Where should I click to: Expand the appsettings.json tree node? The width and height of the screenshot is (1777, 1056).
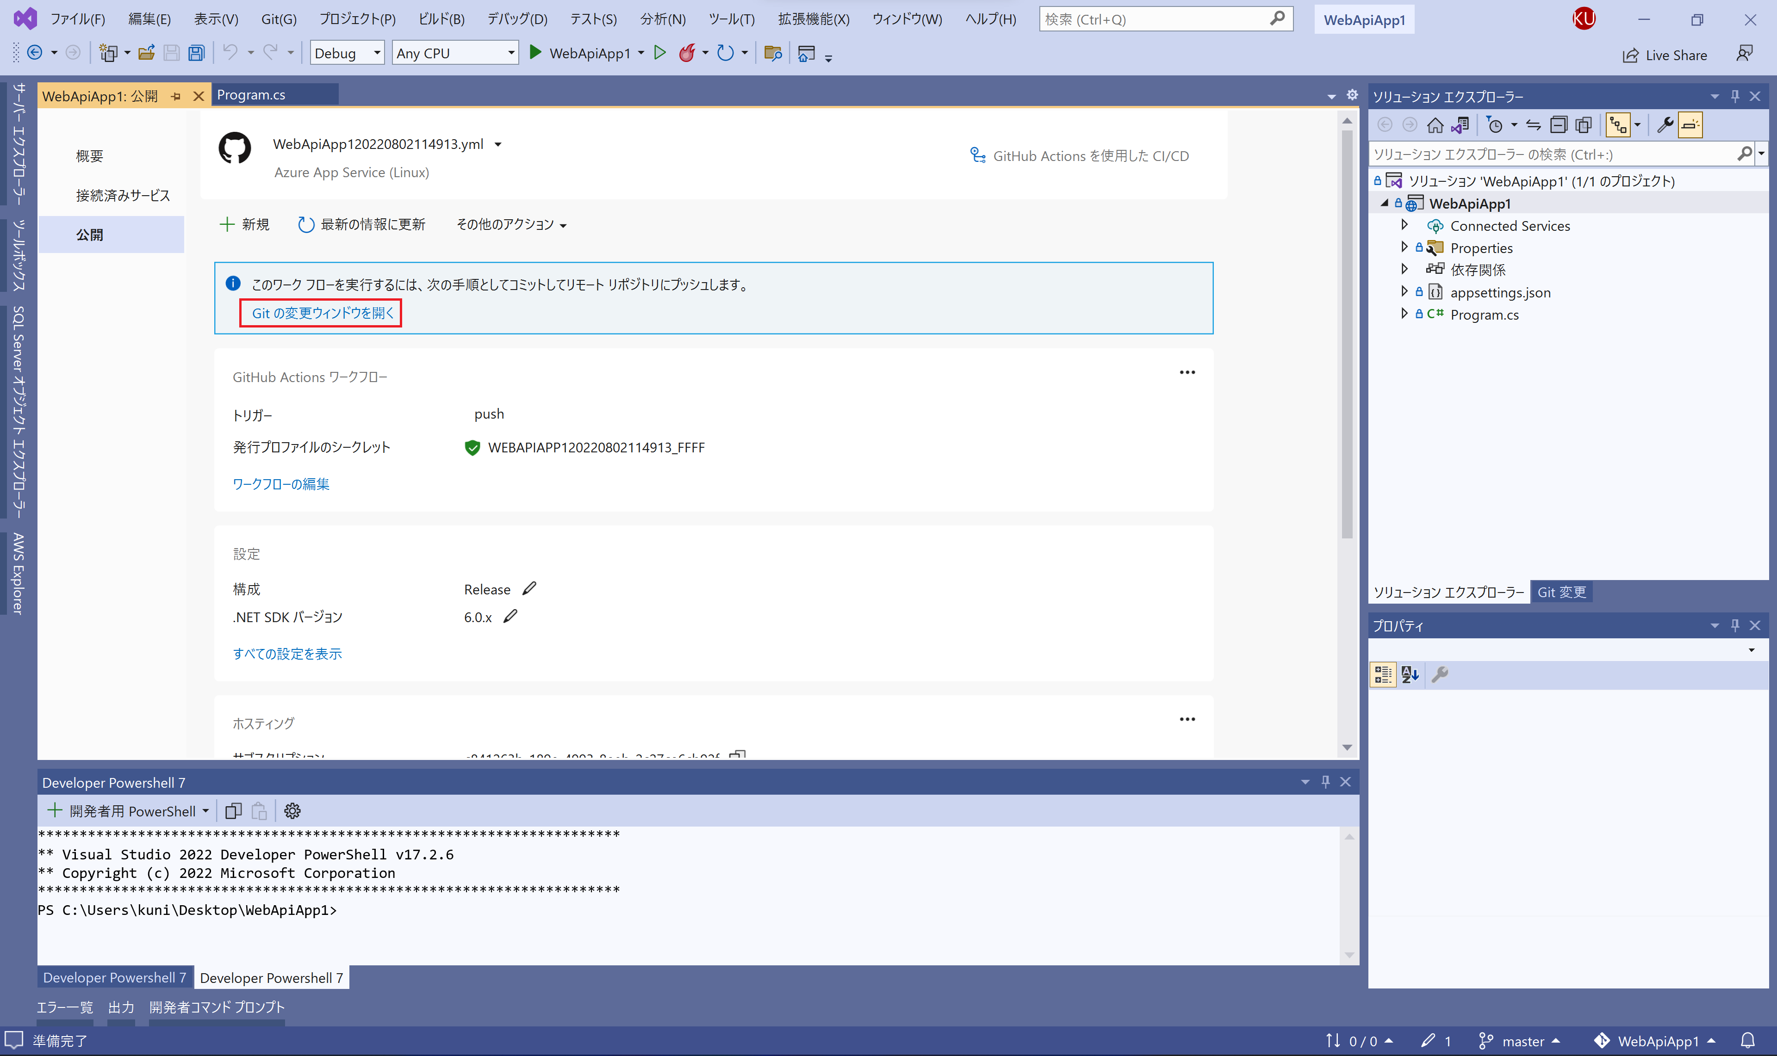1404,291
